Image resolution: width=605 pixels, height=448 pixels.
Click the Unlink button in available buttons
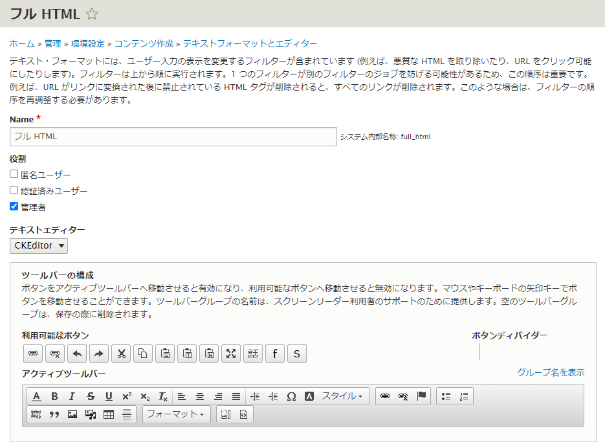point(55,353)
